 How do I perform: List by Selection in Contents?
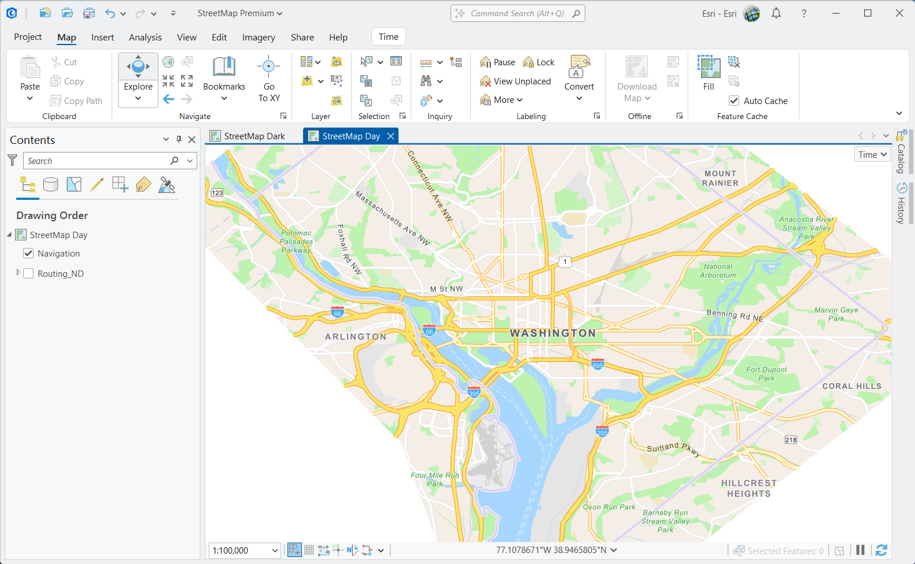(74, 185)
